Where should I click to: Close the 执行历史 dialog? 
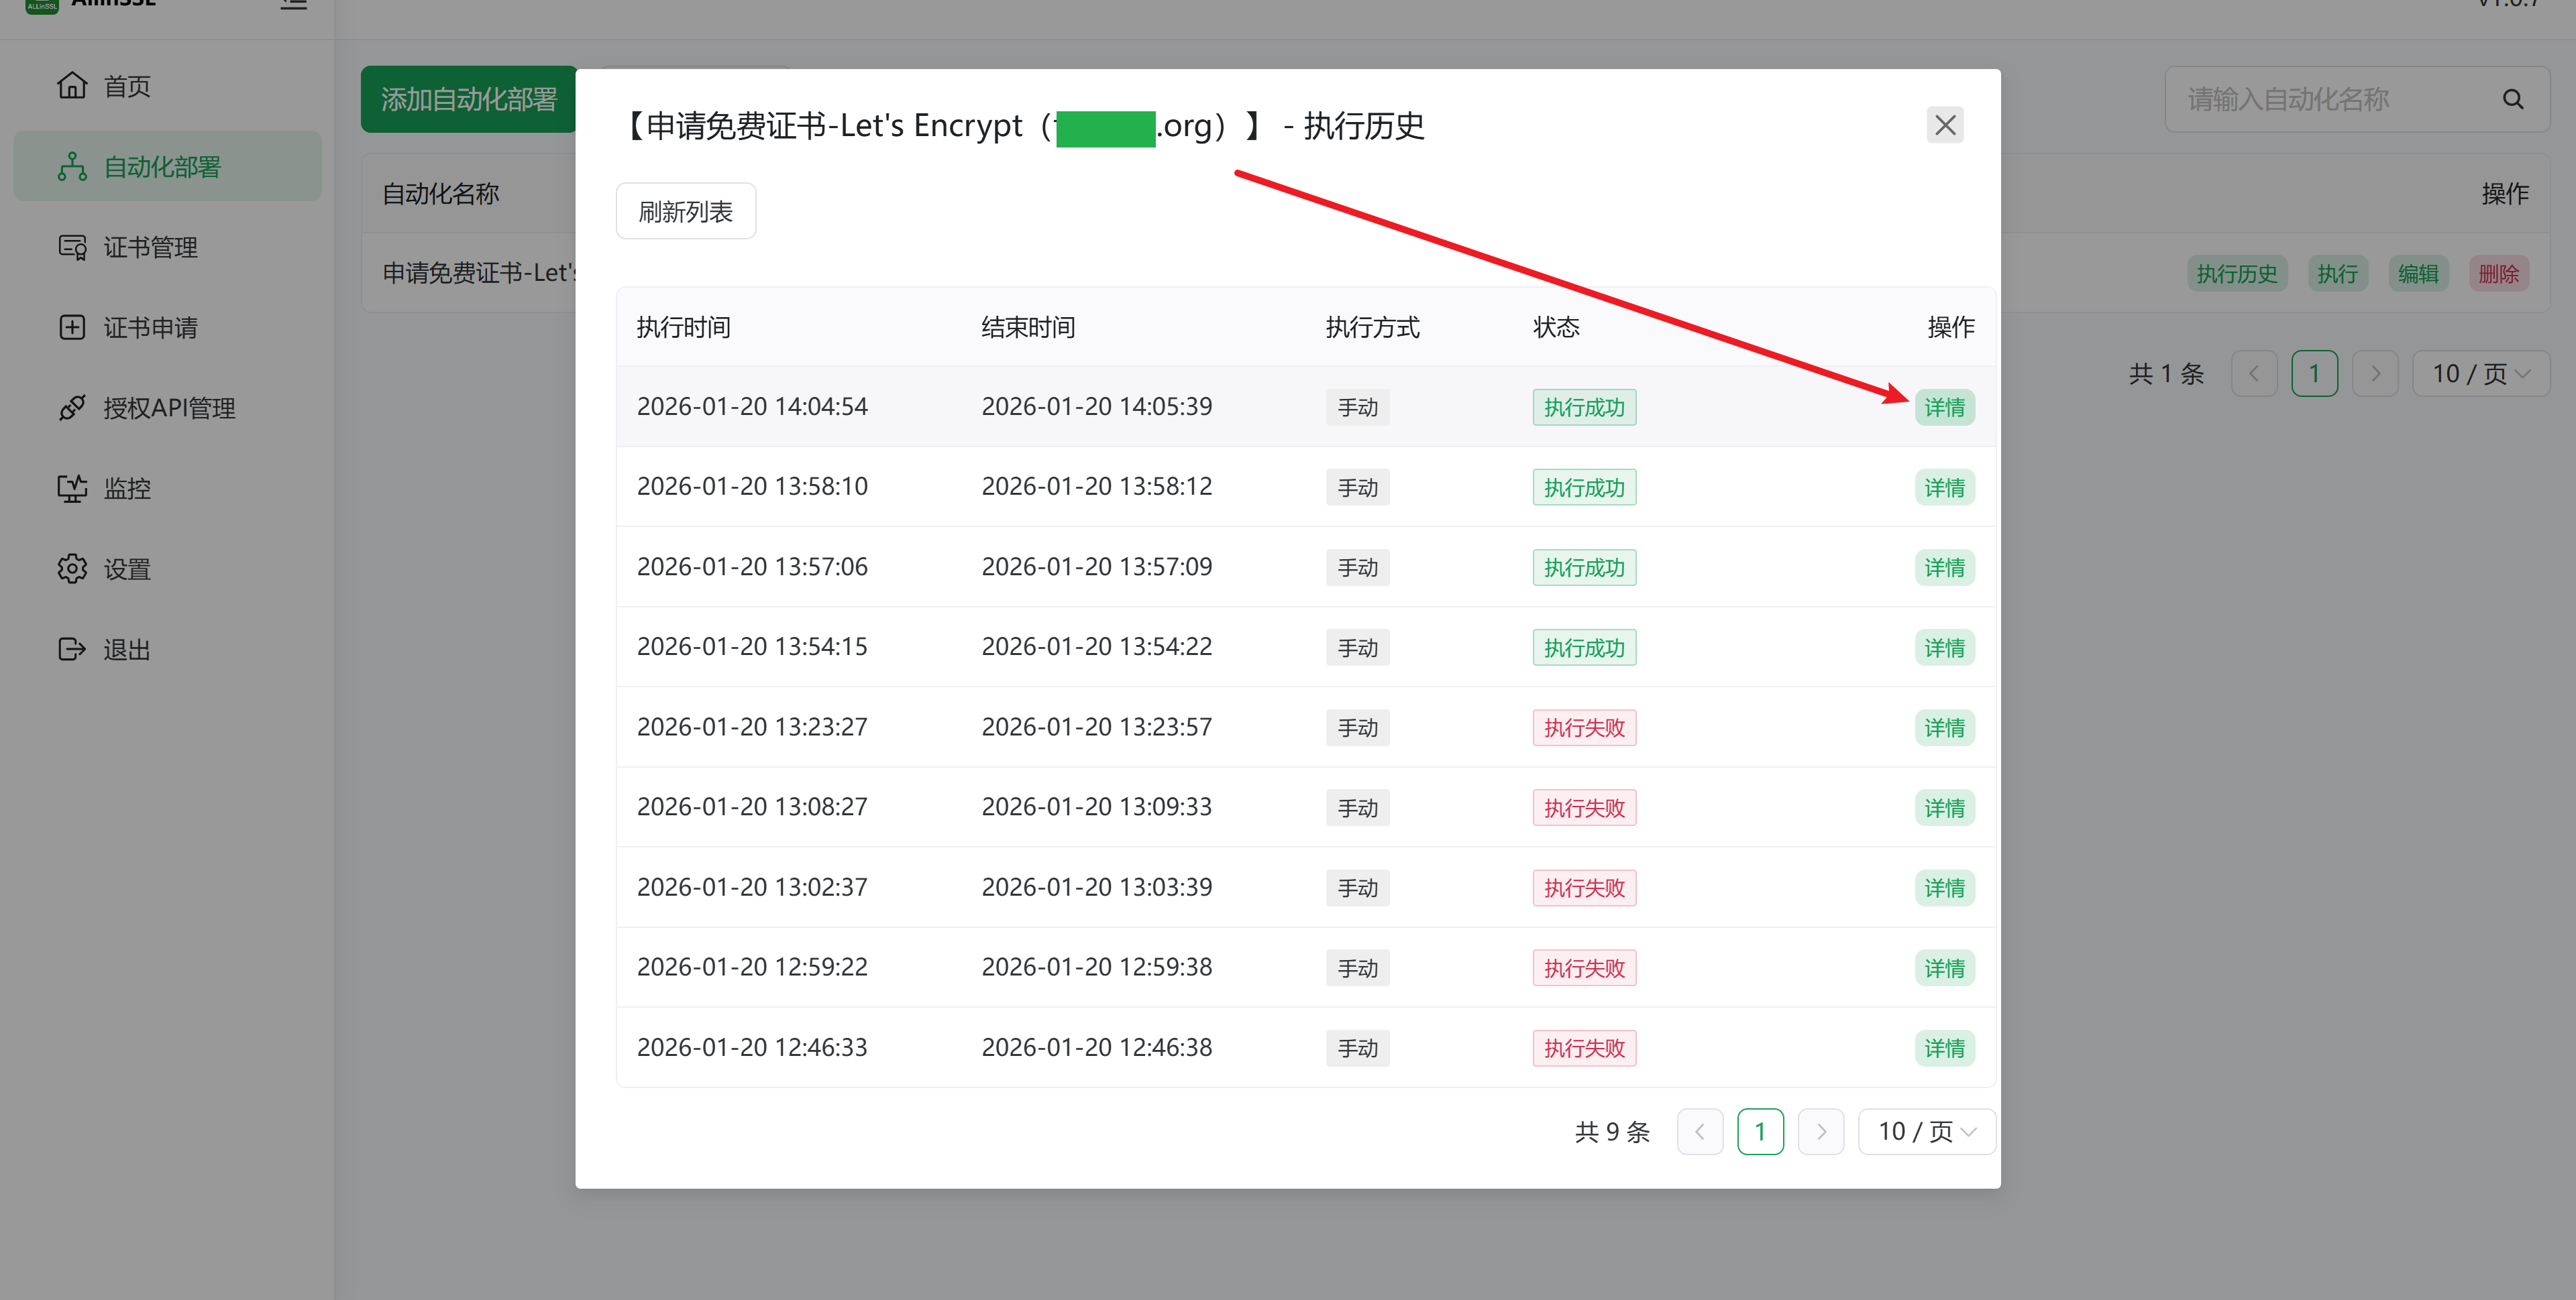point(1945,125)
